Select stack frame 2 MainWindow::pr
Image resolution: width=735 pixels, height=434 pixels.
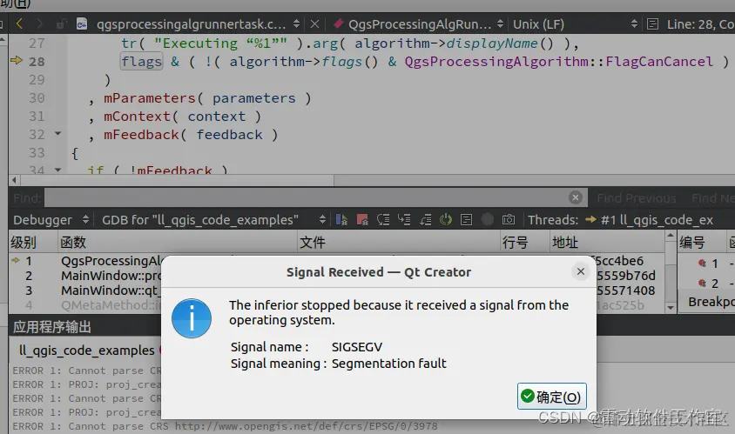(x=111, y=276)
